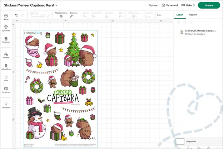Click the green Maken button
This screenshot has width=223, height=149.
(x=209, y=5)
